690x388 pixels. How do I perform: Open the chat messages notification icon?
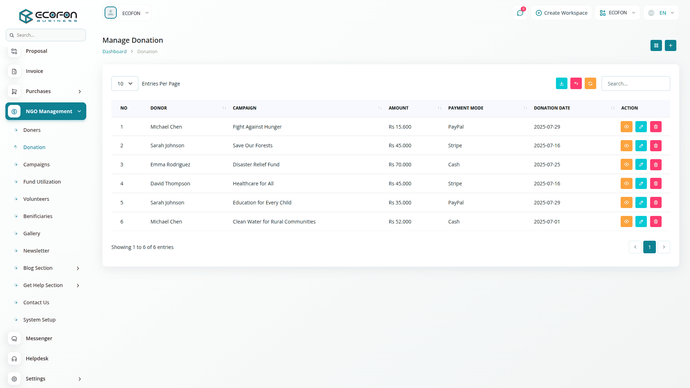tap(520, 13)
